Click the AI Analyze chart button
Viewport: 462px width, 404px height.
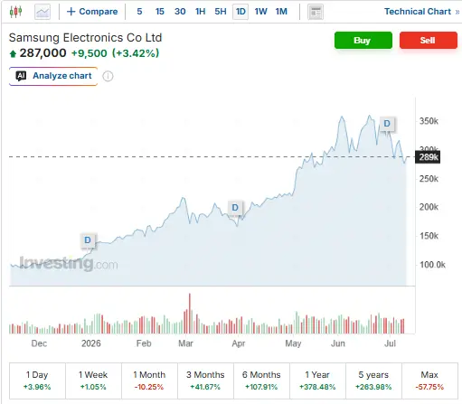pyautogui.click(x=53, y=76)
